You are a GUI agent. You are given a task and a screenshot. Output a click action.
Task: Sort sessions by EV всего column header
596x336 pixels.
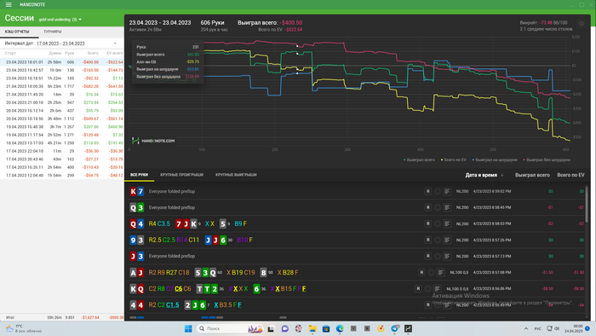point(114,53)
